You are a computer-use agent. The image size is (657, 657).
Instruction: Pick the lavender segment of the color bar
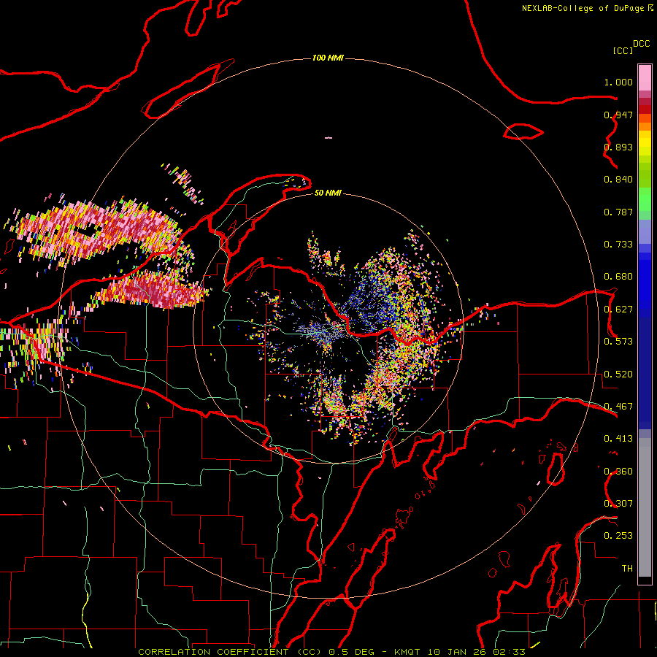pyautogui.click(x=645, y=231)
